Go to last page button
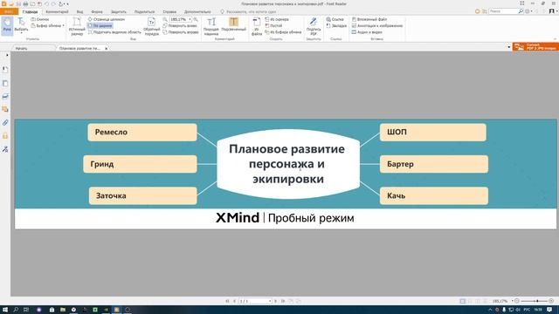This screenshot has height=314, width=559. point(283,301)
